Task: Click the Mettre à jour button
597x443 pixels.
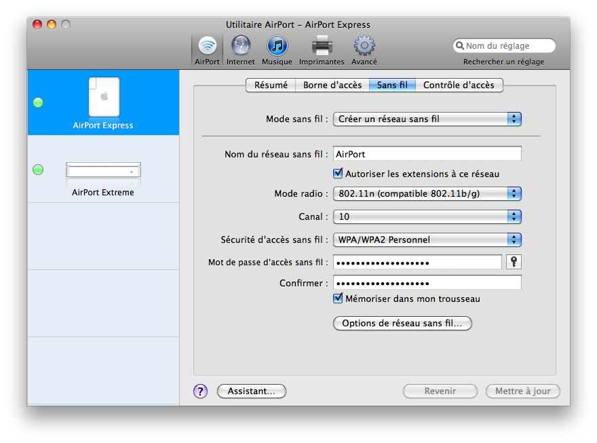Action: point(523,391)
